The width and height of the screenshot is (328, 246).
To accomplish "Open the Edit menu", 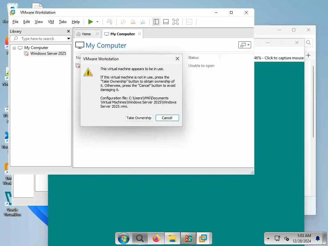I will tap(26, 22).
